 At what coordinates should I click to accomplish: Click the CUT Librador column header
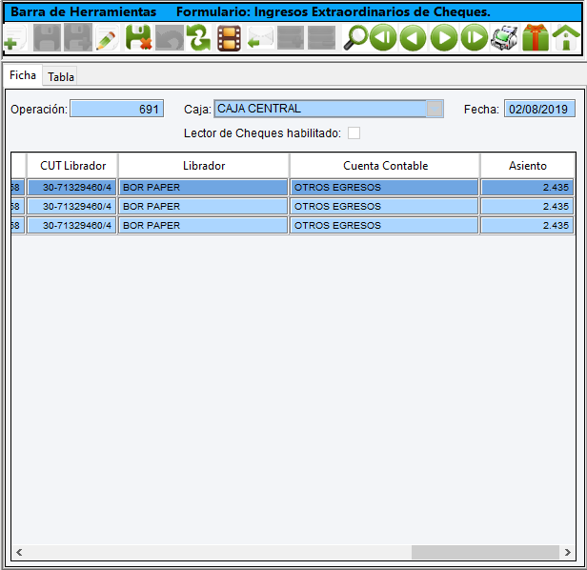[72, 166]
